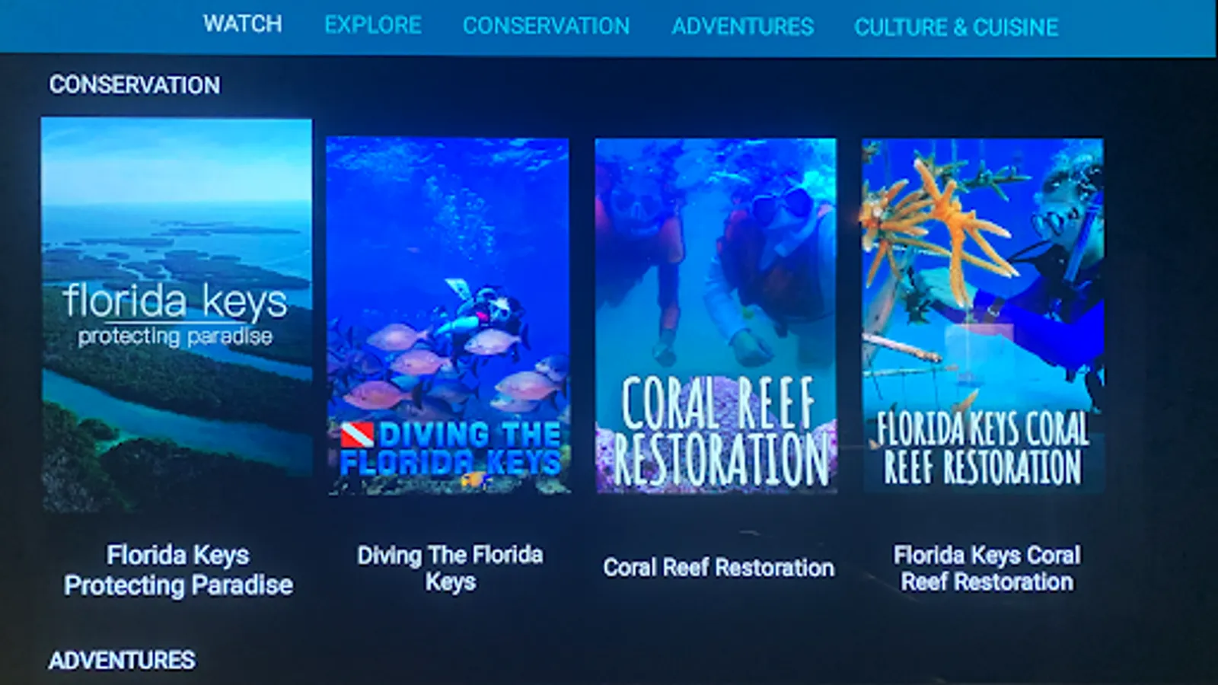Click the Coral Reef Restoration caption text

click(719, 568)
